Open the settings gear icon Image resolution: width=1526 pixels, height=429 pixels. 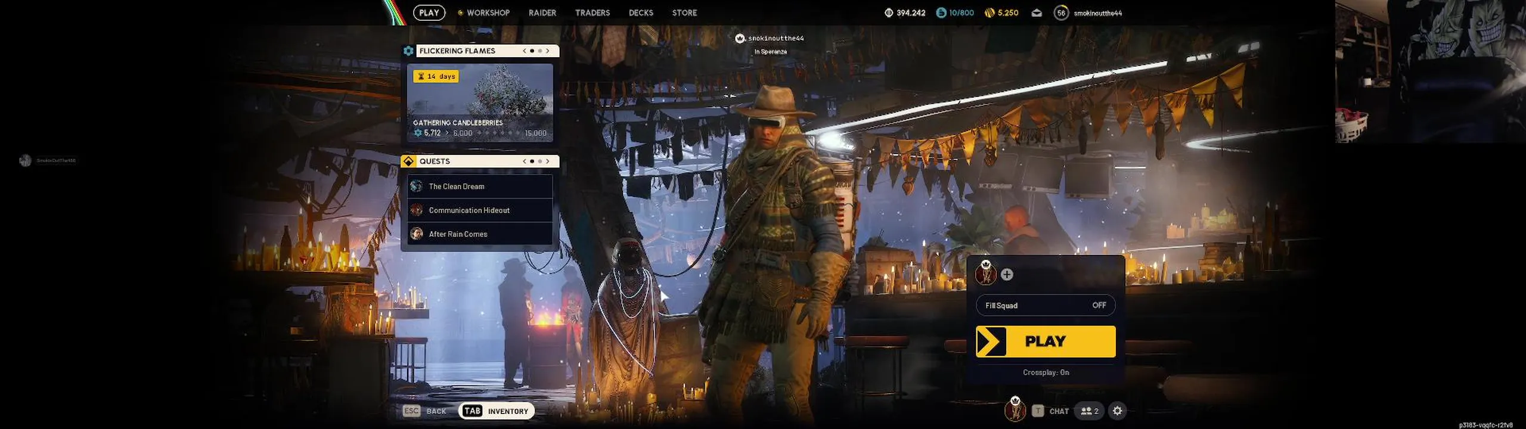(1118, 411)
